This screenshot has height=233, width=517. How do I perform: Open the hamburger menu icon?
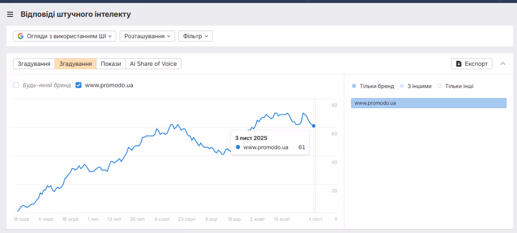point(10,14)
